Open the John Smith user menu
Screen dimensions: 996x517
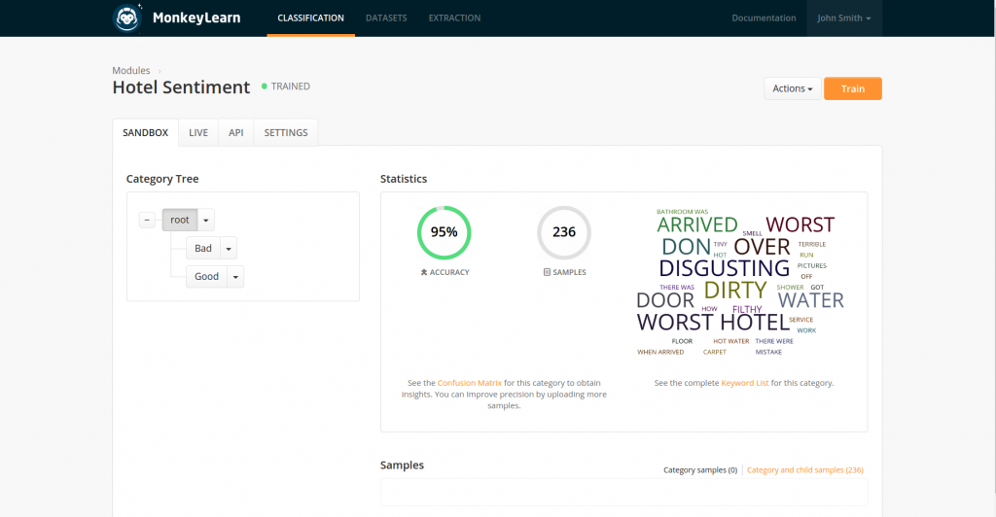point(844,18)
